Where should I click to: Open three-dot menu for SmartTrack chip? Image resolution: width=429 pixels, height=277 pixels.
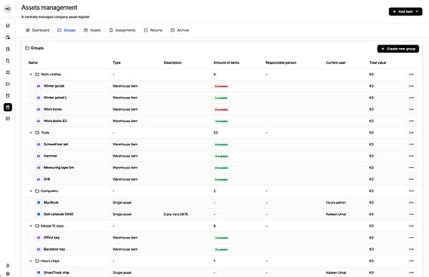coord(411,272)
